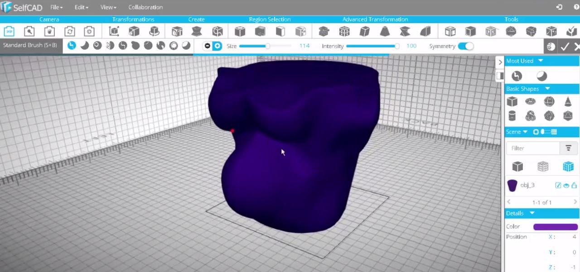Add a cone from Basic Shapes
Image resolution: width=580 pixels, height=272 pixels.
pos(568,101)
